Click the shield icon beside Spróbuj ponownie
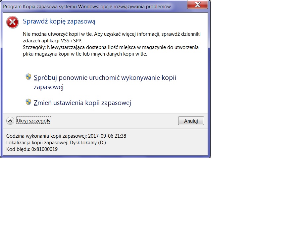The height and width of the screenshot is (230, 304). click(x=28, y=77)
